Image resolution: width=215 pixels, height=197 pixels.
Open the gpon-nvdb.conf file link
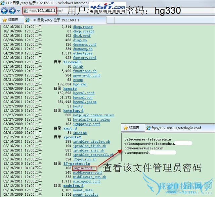(87, 75)
